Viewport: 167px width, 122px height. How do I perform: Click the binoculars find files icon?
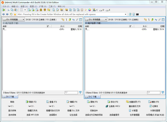click(62, 10)
